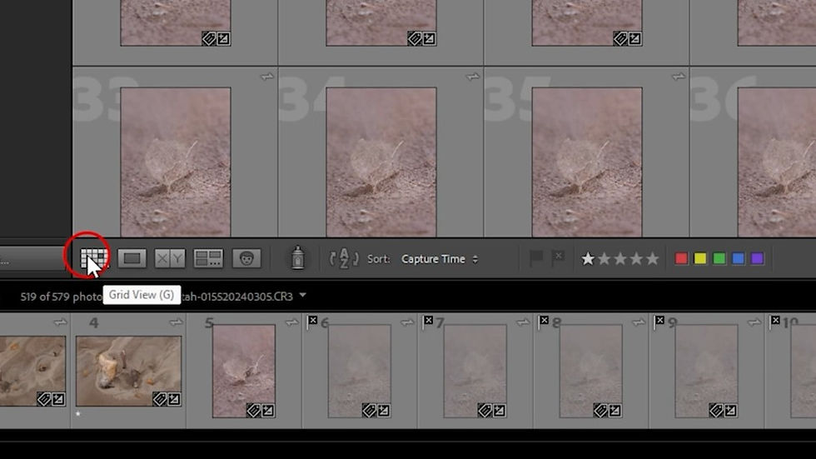Switch to Grid View in toolbar
816x459 pixels.
pos(93,258)
